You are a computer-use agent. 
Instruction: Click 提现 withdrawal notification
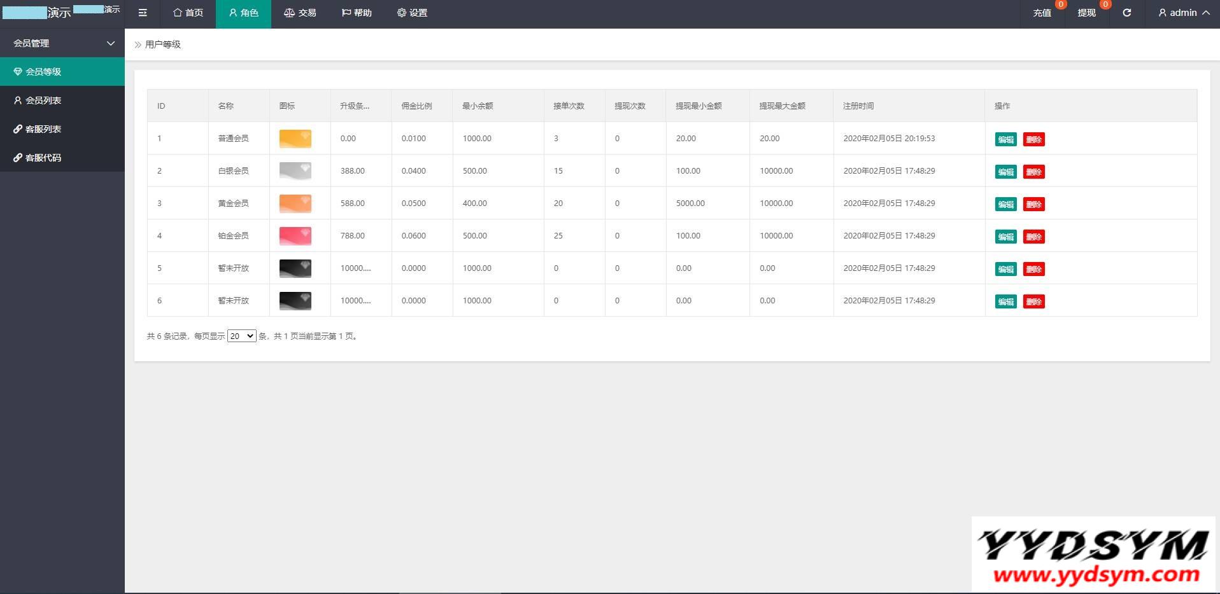coord(1087,13)
